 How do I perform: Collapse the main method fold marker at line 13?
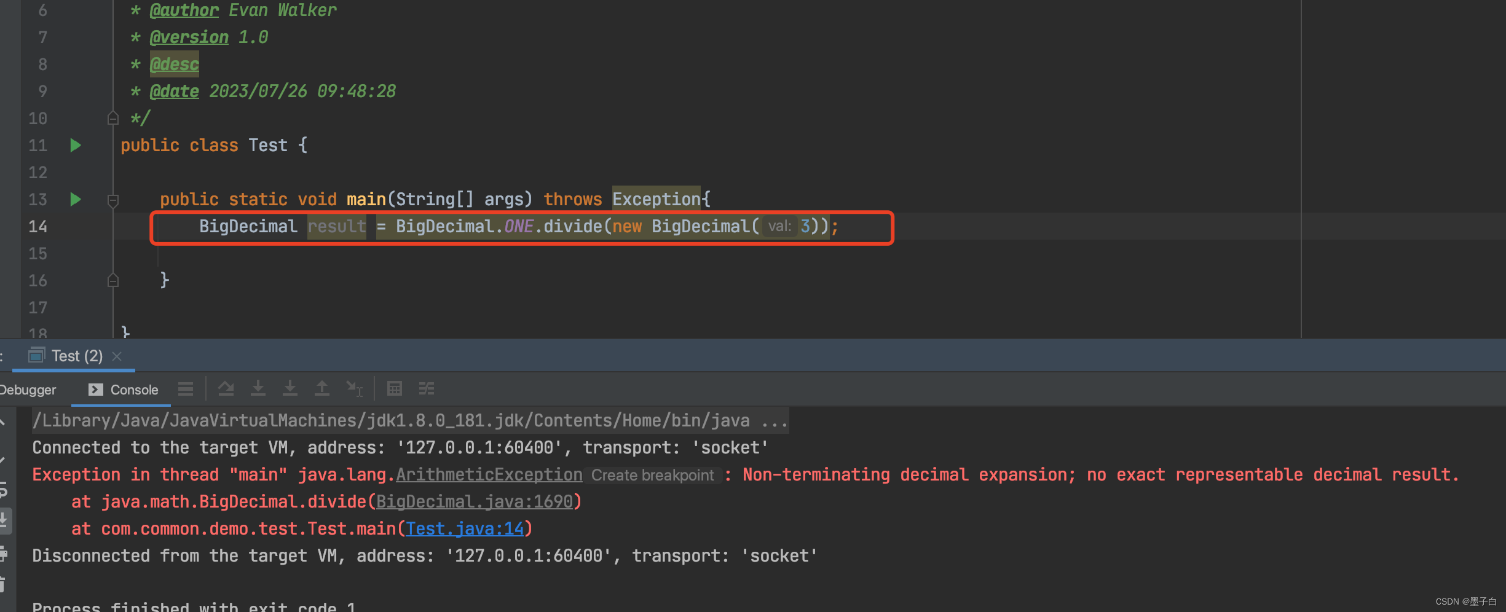pos(112,199)
